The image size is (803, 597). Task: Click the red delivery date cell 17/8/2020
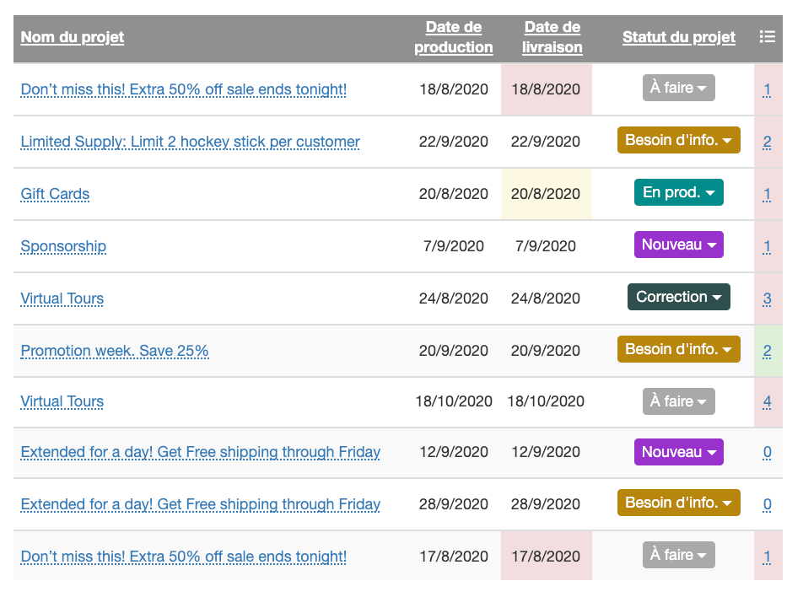(x=546, y=557)
